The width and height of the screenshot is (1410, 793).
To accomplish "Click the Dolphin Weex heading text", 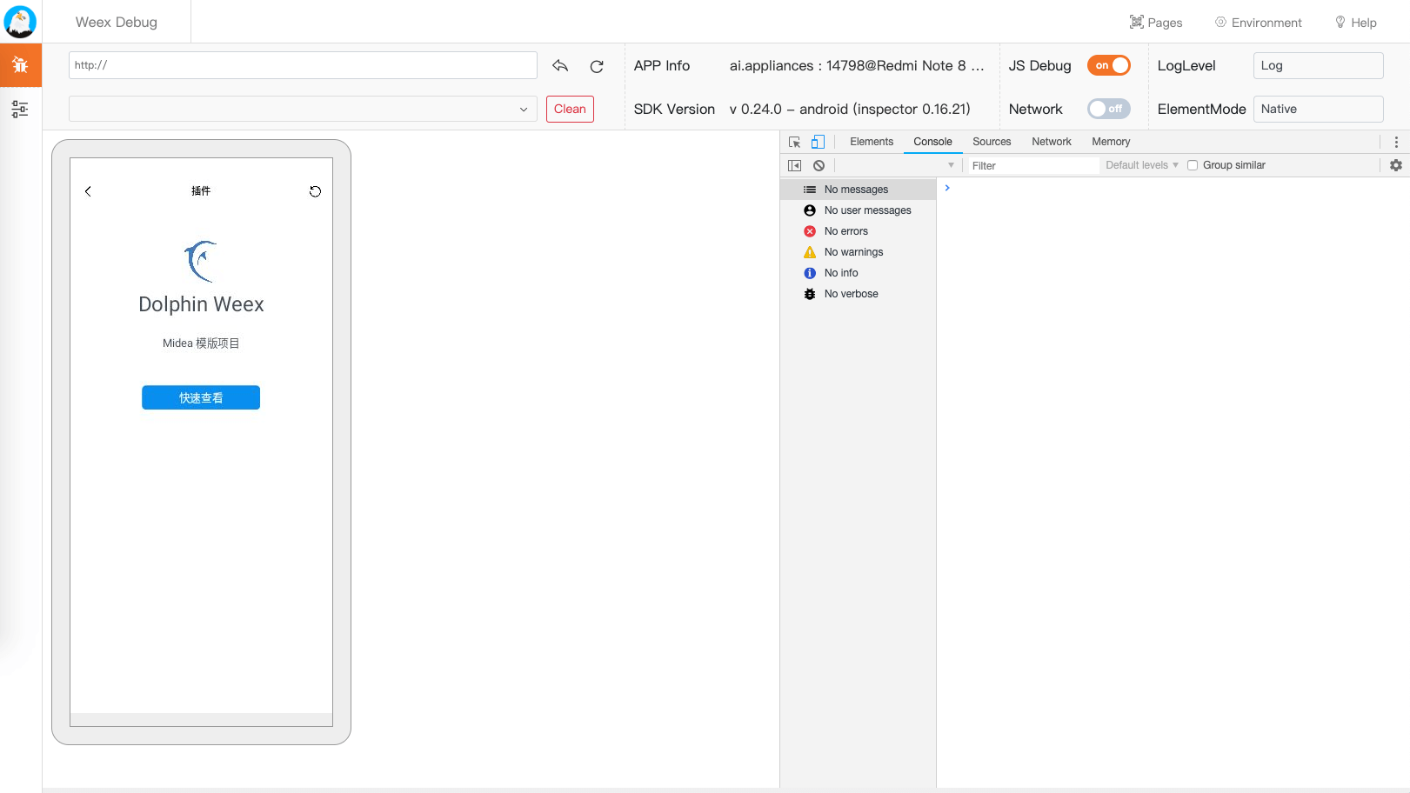I will pyautogui.click(x=201, y=304).
